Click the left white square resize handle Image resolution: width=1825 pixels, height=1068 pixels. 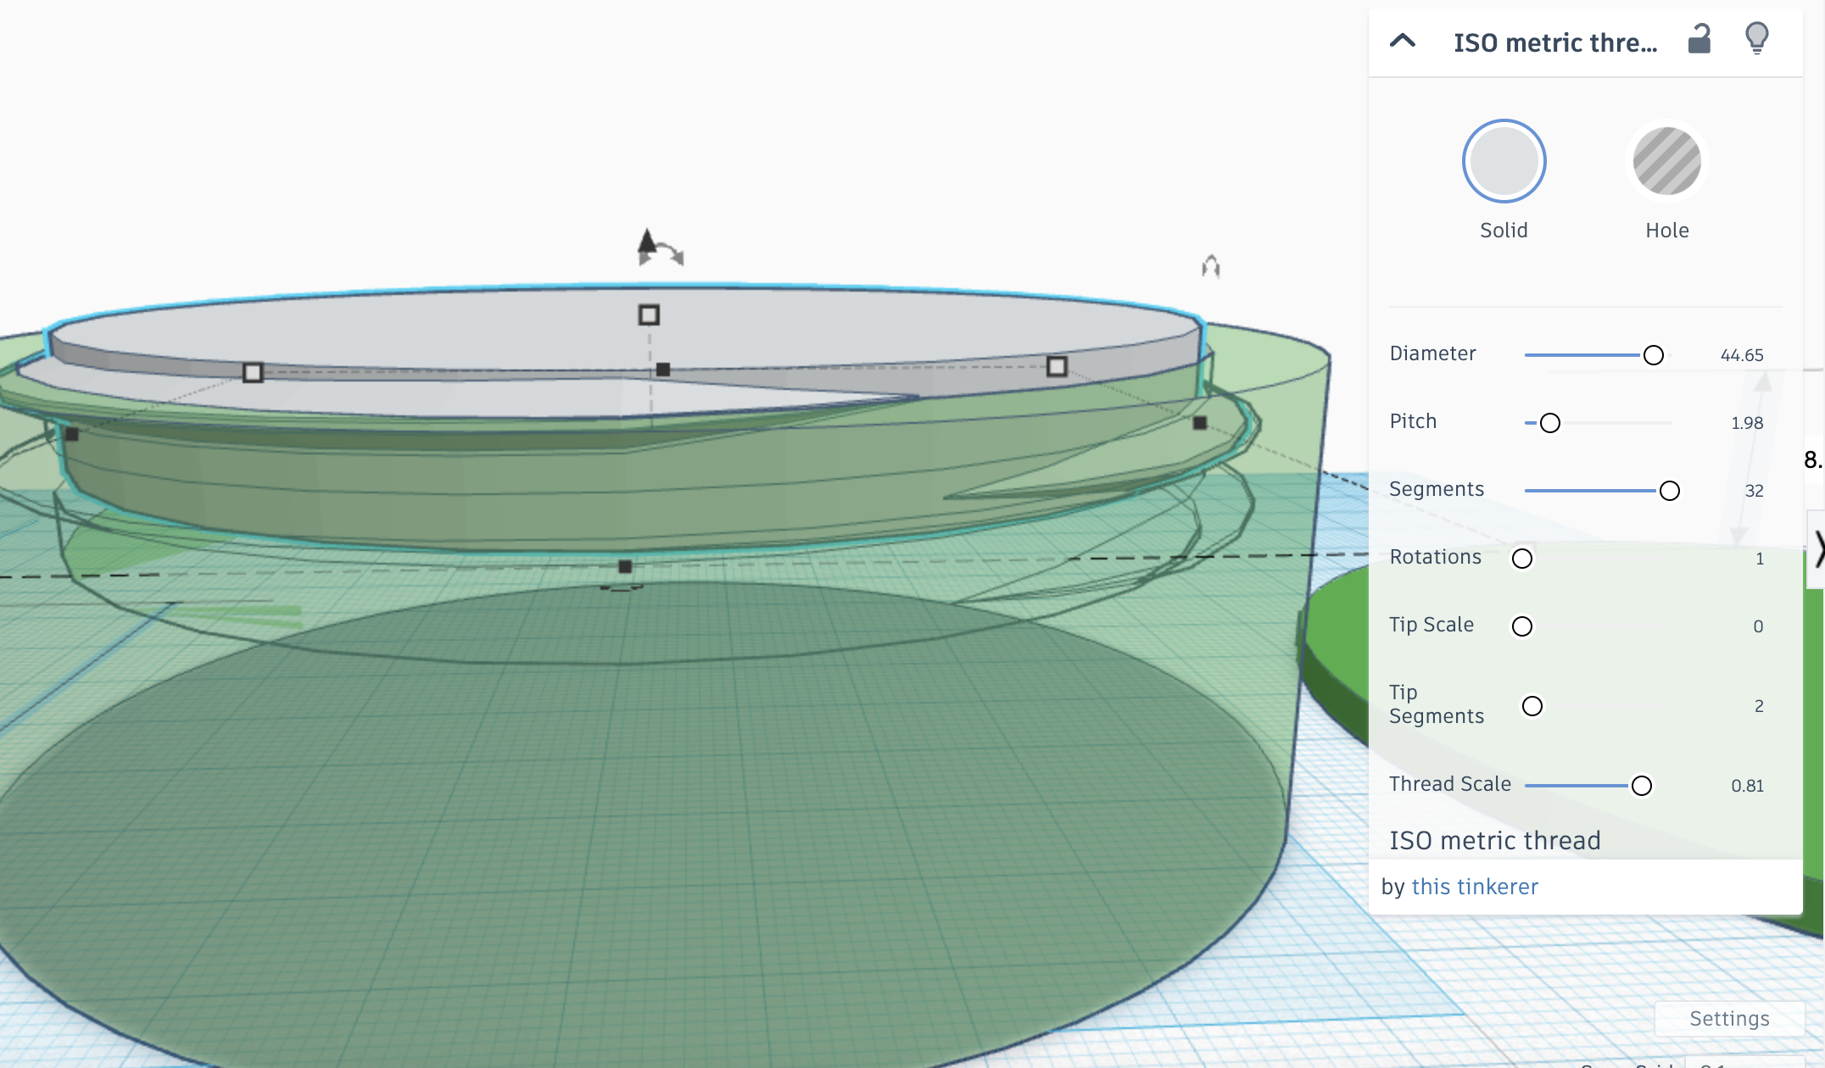pyautogui.click(x=253, y=372)
